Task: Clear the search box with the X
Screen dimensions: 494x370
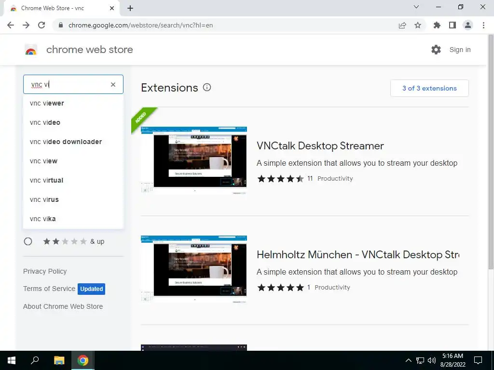Action: point(113,84)
